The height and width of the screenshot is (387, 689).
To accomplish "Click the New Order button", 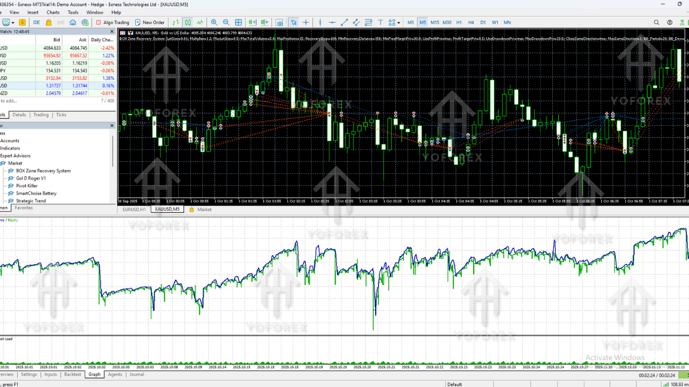I will tap(150, 23).
